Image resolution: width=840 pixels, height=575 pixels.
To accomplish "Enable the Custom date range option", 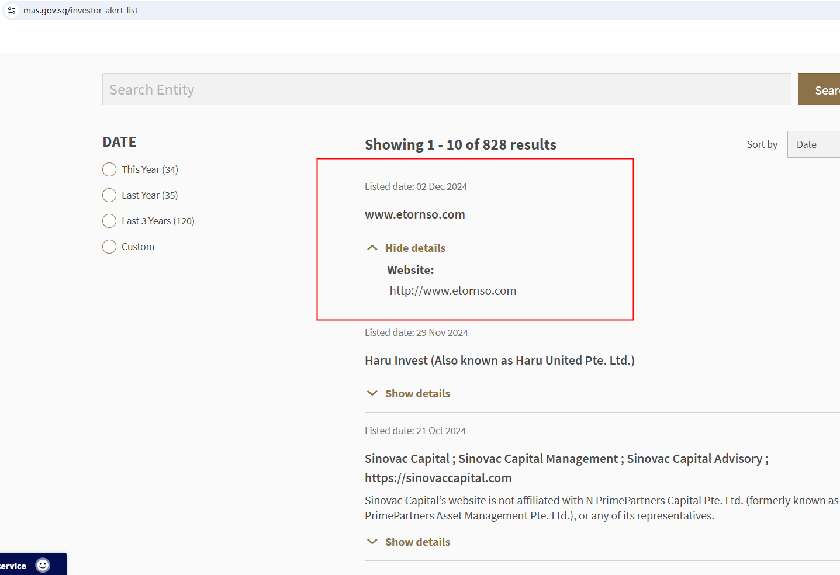I will click(x=109, y=247).
